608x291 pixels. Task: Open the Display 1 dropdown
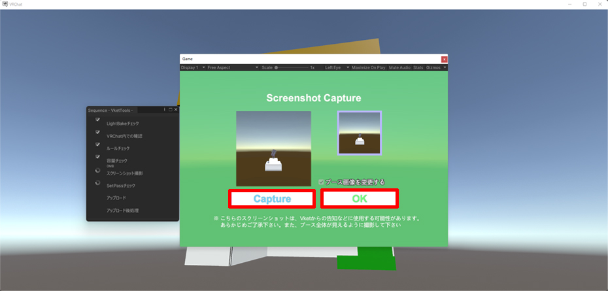click(x=193, y=67)
